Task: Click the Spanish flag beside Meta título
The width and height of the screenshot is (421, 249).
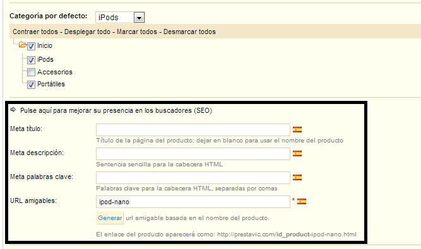Action: (297, 130)
